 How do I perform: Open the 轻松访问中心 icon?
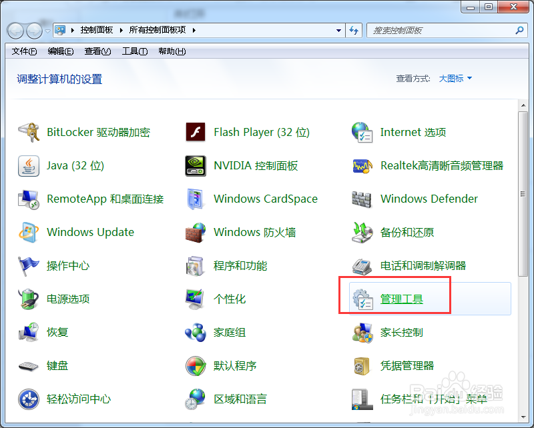pyautogui.click(x=29, y=399)
